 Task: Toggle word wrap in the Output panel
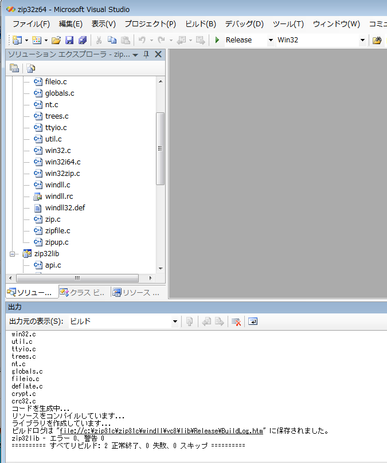click(253, 321)
